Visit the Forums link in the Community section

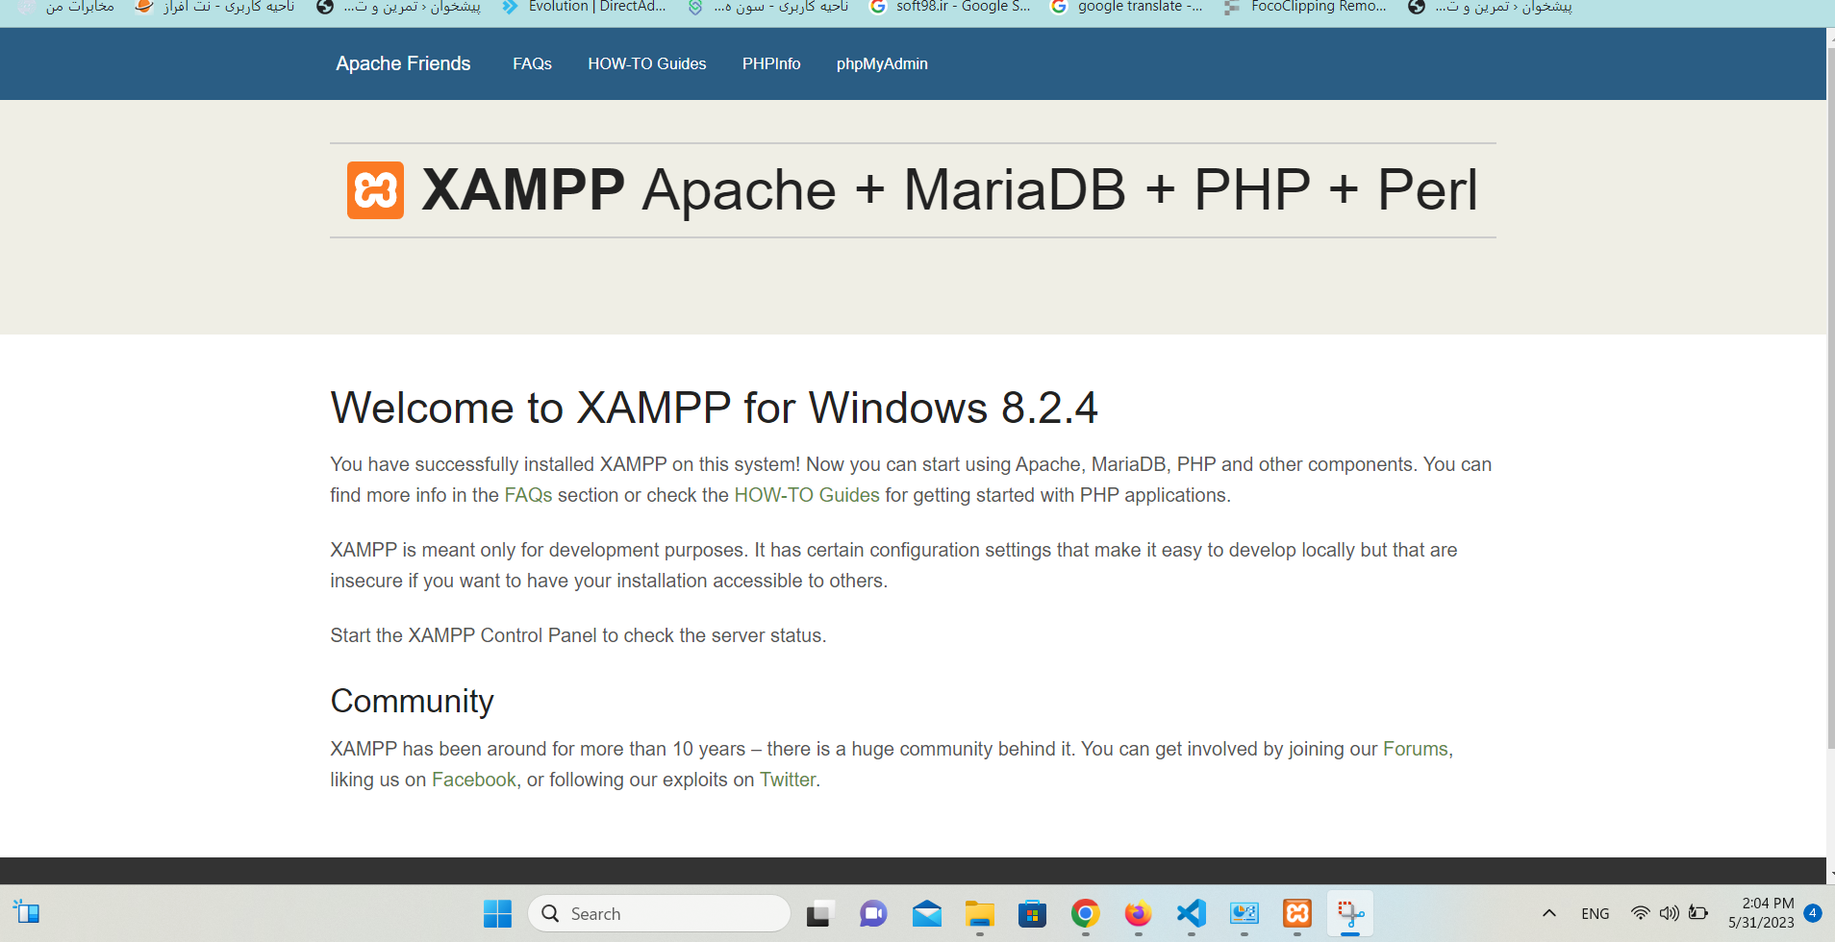pyautogui.click(x=1416, y=749)
